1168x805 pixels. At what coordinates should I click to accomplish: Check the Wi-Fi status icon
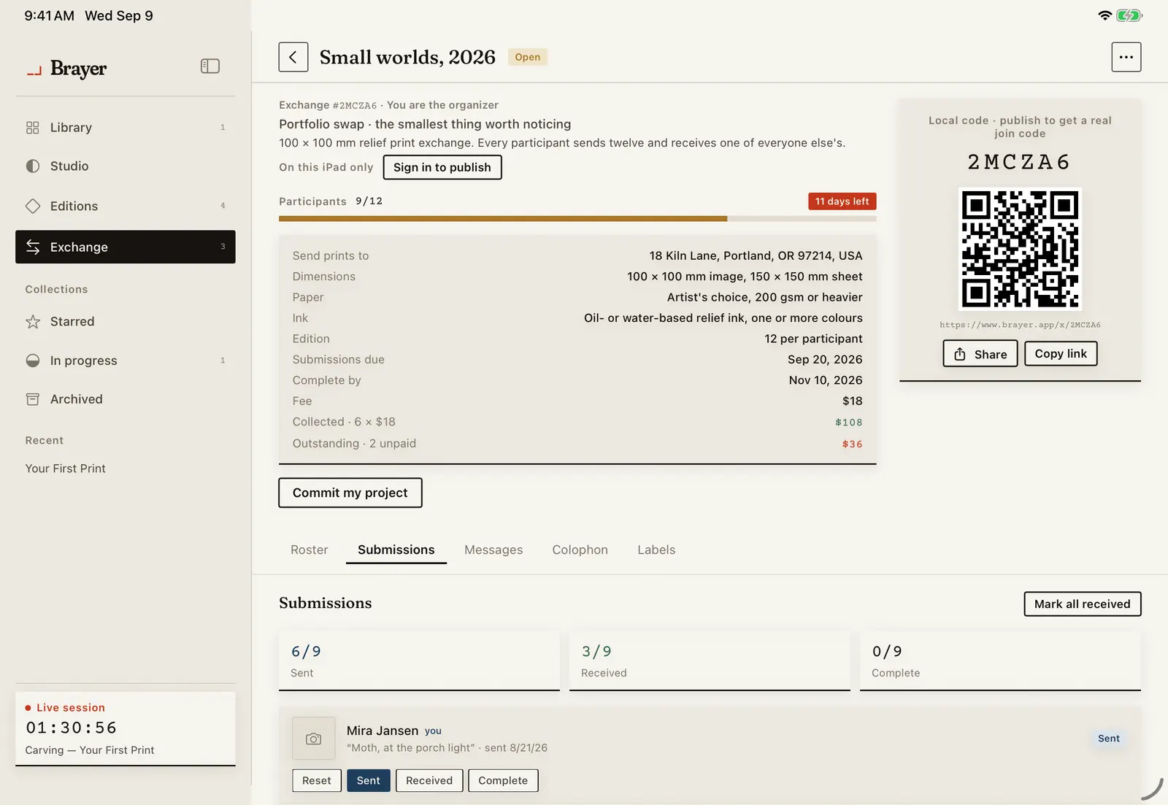click(1104, 15)
